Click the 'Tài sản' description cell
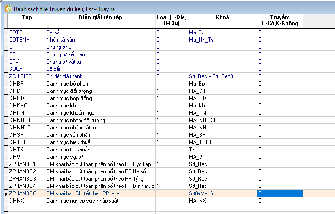 (100, 32)
